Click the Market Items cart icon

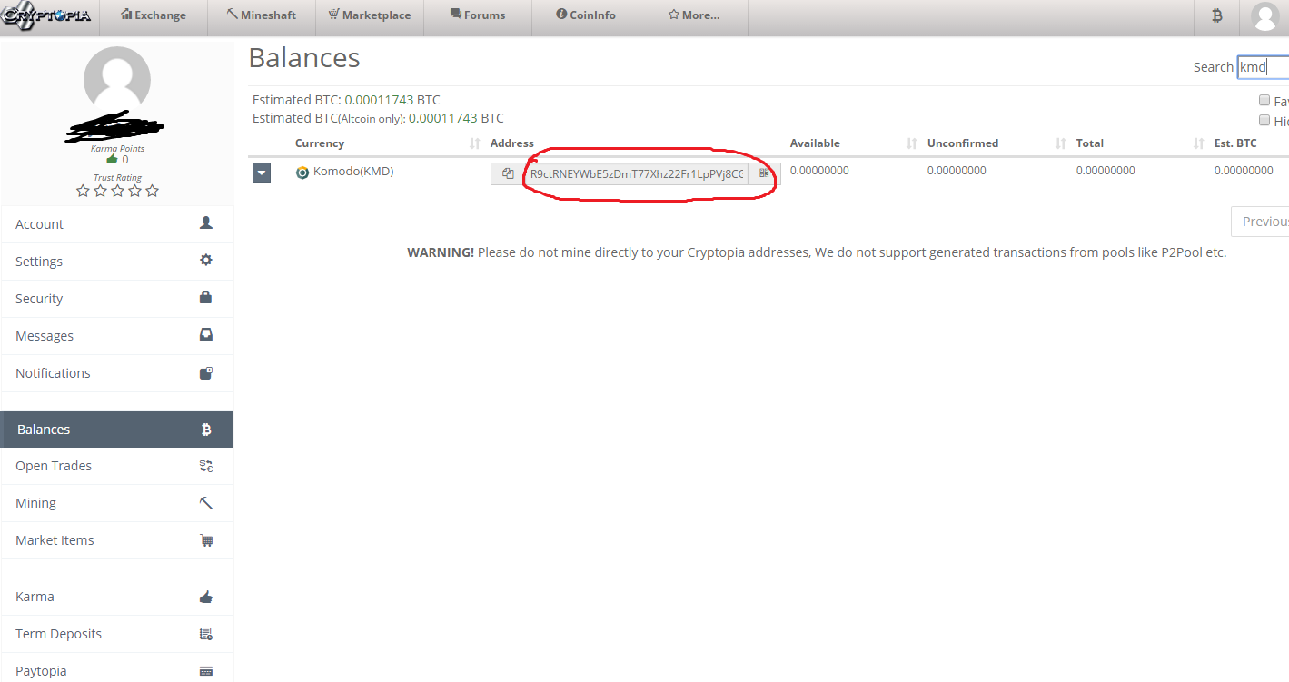206,540
